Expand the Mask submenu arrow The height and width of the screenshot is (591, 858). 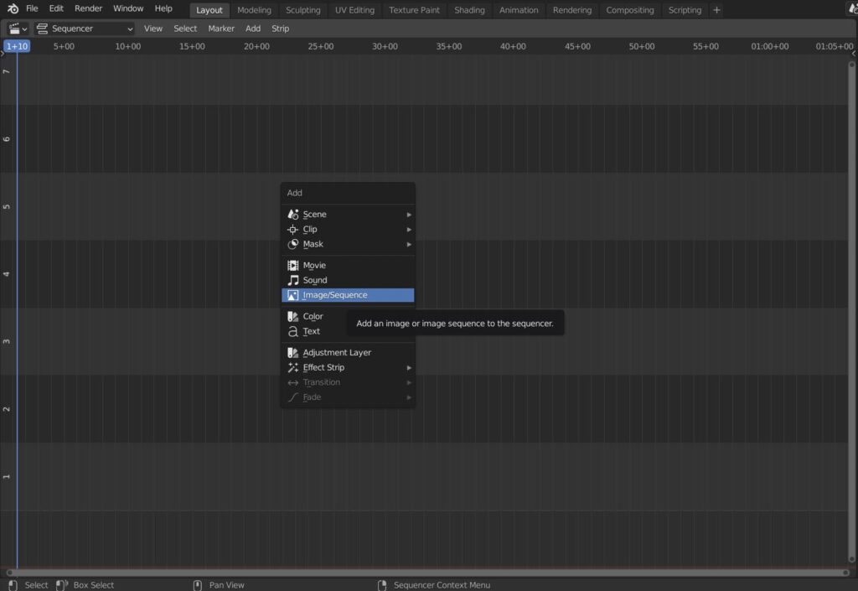tap(409, 244)
